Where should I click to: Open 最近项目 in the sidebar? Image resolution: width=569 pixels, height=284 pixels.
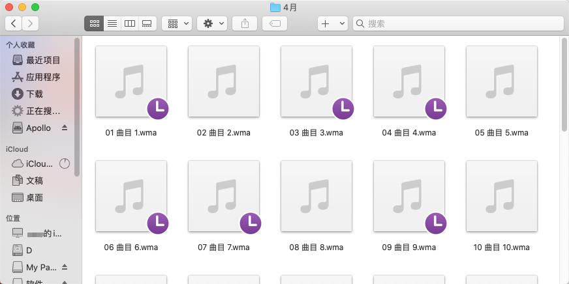click(37, 60)
